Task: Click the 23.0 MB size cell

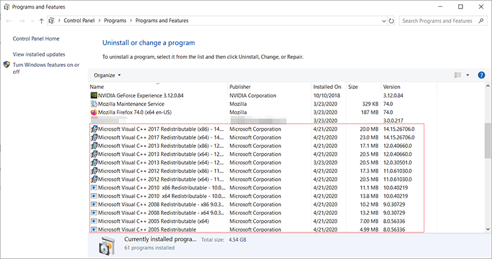Action: [369, 137]
